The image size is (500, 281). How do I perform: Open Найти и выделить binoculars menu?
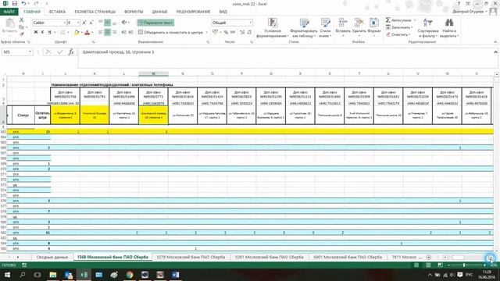(449, 28)
